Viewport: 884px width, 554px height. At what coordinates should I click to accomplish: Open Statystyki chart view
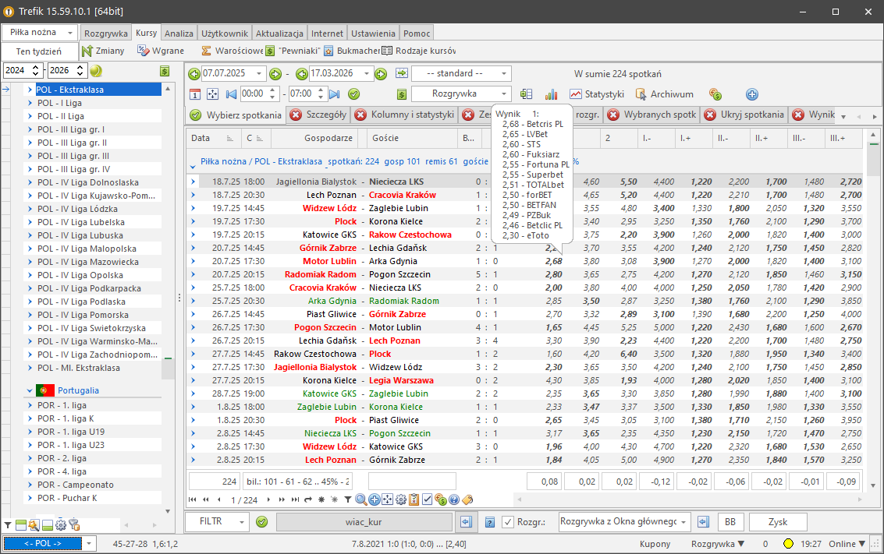tap(597, 94)
